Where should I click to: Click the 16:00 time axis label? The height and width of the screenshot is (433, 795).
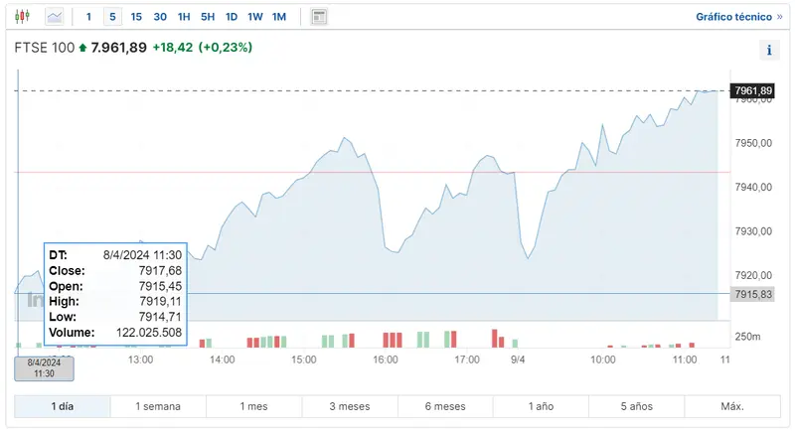point(386,360)
